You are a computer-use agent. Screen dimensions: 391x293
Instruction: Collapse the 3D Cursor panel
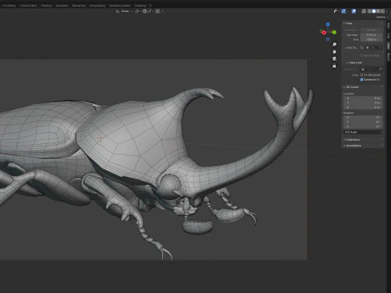[351, 87]
